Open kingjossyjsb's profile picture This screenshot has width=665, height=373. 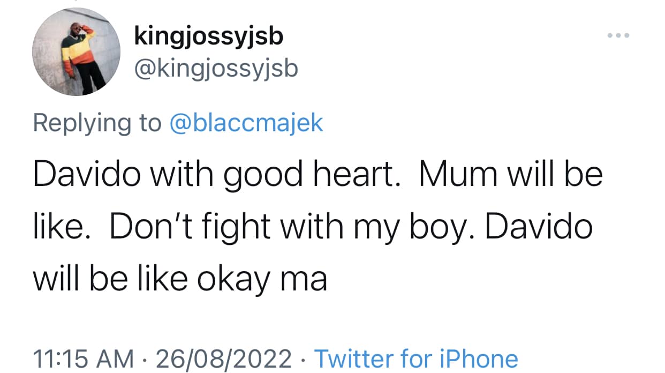(76, 51)
